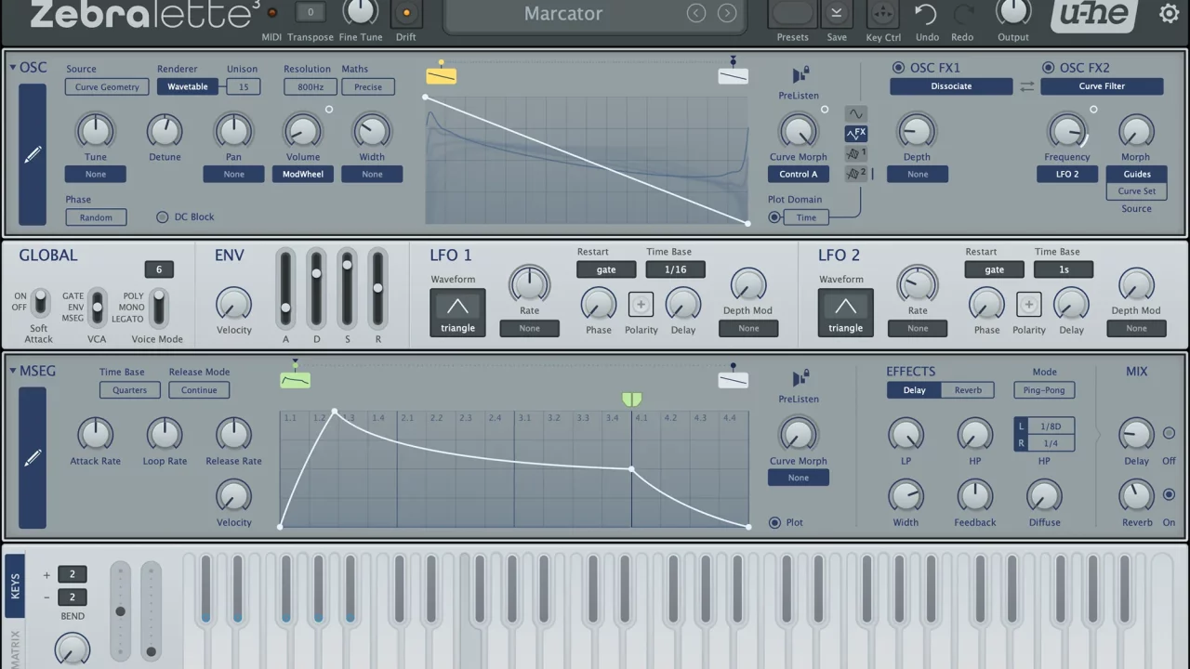Turn Reverb On in the Mix section

click(1169, 494)
